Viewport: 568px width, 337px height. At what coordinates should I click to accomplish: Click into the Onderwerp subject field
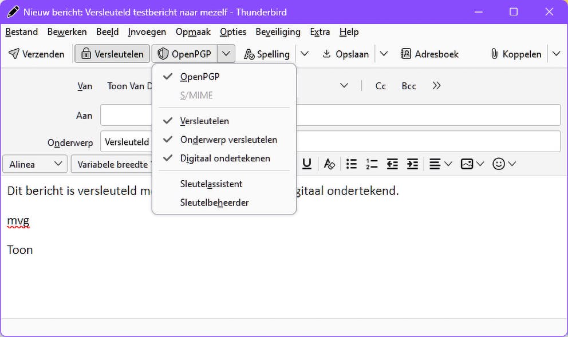click(330, 141)
